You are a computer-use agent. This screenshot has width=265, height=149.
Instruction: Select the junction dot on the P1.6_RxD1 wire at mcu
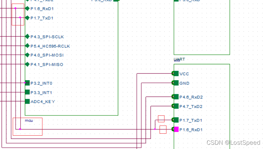[x=15, y=8]
